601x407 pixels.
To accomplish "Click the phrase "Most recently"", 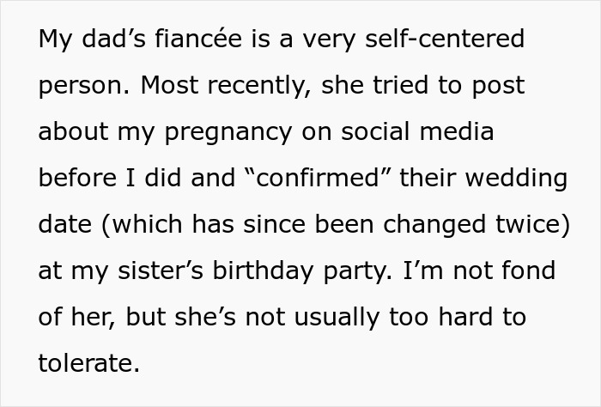I will tap(201, 87).
